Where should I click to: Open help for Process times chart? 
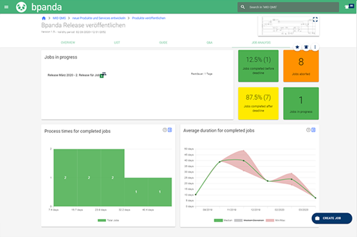(x=165, y=130)
